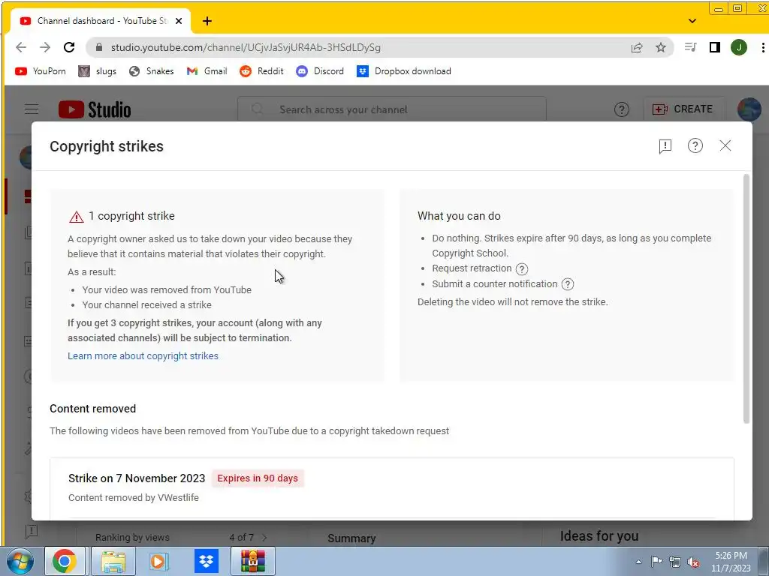
Task: Toggle Chrome side panel icon
Action: 715,47
